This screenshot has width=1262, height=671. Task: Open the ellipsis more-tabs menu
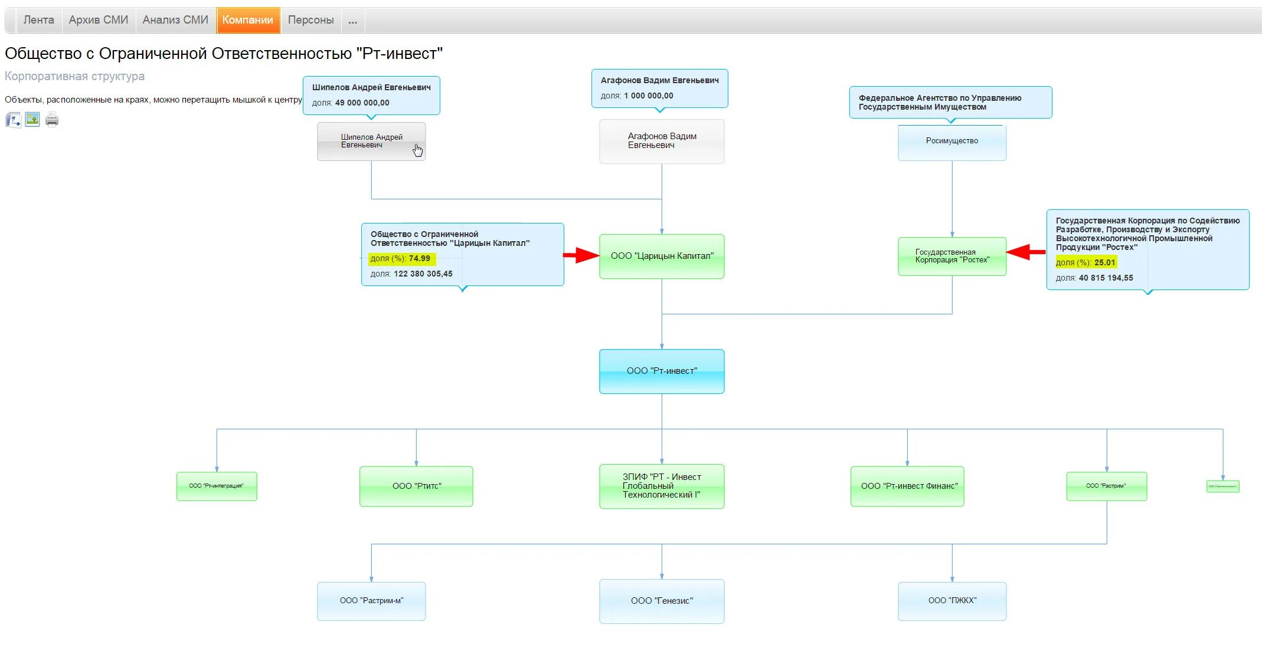tap(352, 20)
